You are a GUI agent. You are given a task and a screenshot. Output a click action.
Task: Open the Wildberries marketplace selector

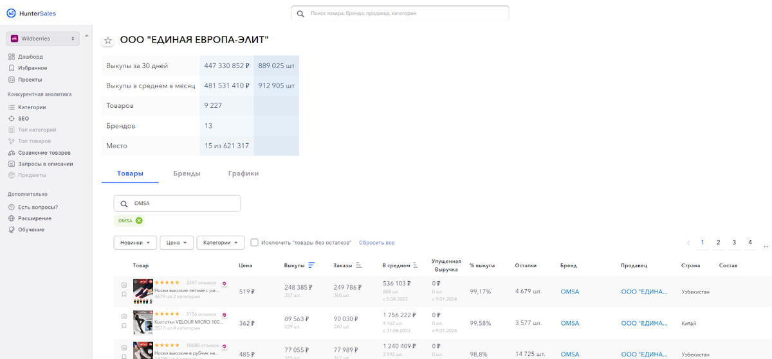point(43,39)
